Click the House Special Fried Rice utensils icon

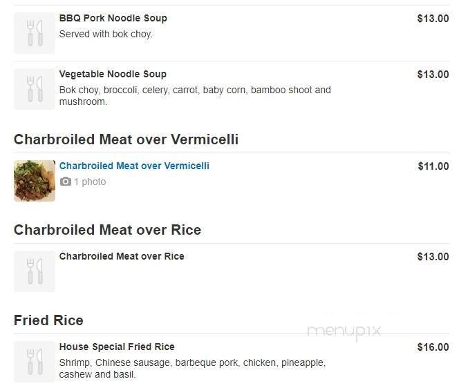(35, 362)
